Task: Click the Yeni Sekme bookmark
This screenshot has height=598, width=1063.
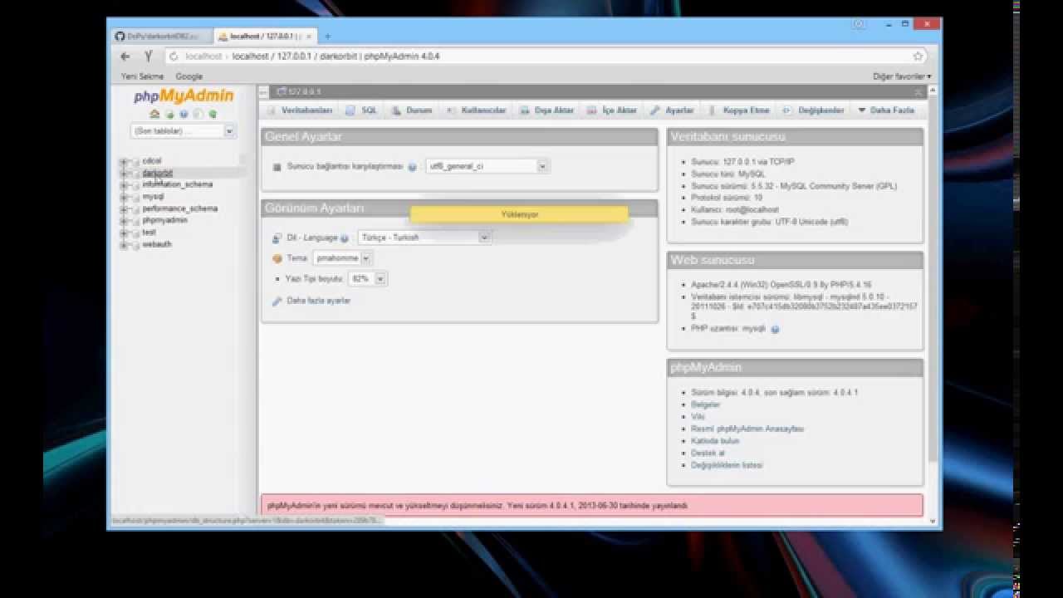Action: pyautogui.click(x=142, y=76)
